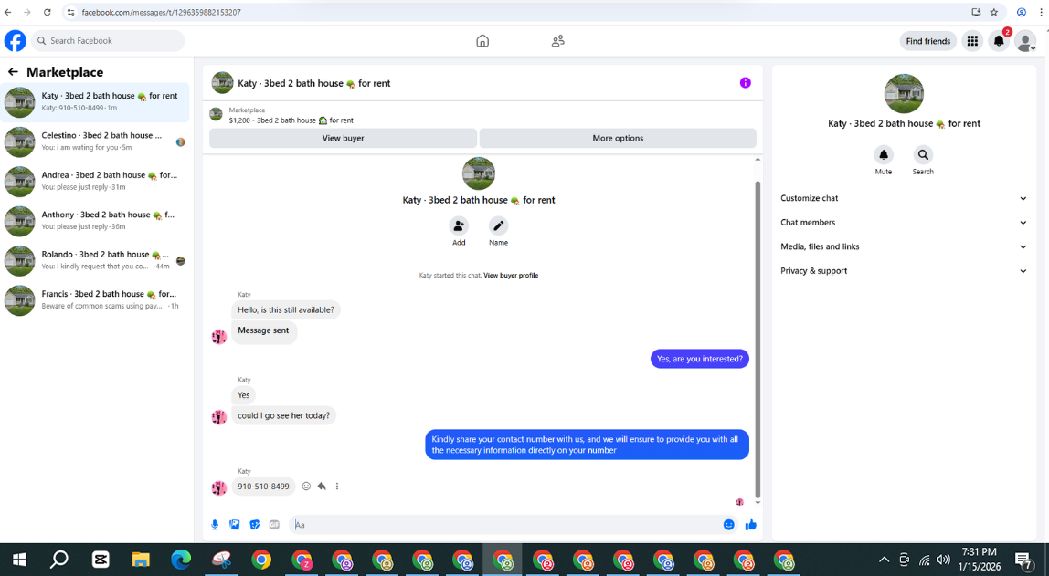Open the Celestino conversation
This screenshot has height=576, width=1049.
click(x=95, y=141)
